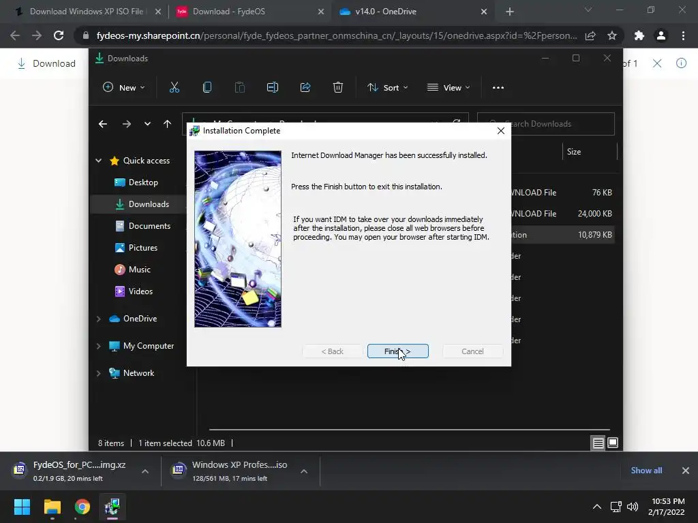Close the OneDrive file preview X
The height and width of the screenshot is (523, 698).
(657, 63)
